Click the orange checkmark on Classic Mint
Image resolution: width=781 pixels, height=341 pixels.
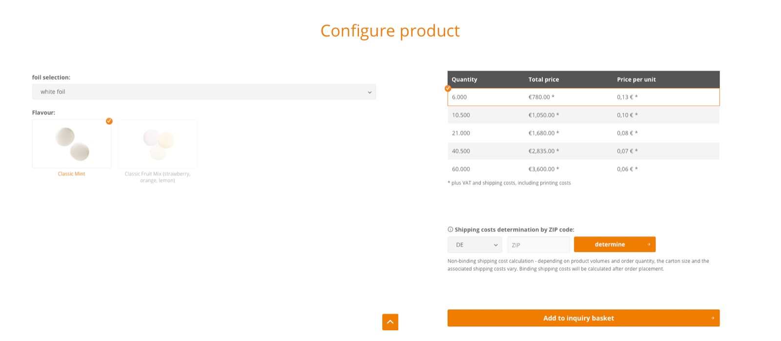pos(109,121)
